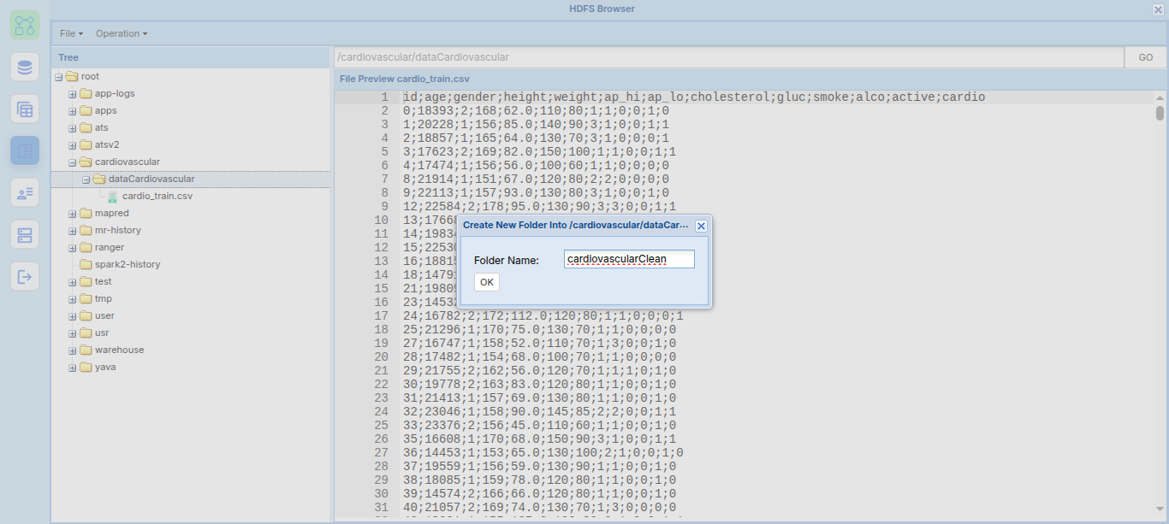This screenshot has width=1169, height=524.
Task: Open the database sidebar icon
Action: click(x=25, y=68)
